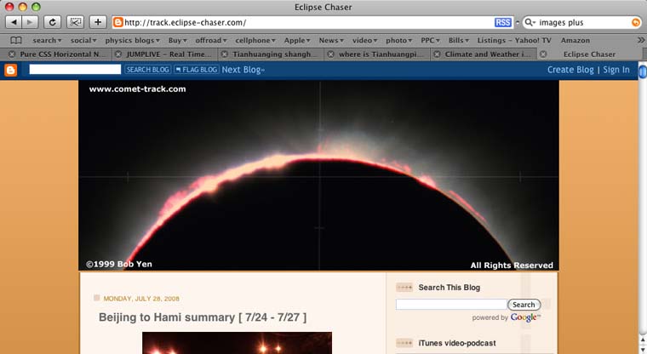Show more bookmarks with the double chevron
Viewport: 647px width, 354px height.
(640, 40)
